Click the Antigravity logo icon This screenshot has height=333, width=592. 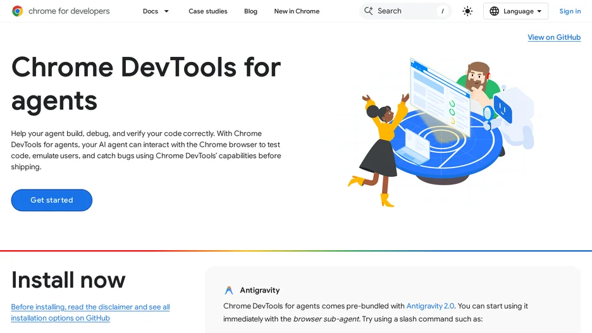tap(229, 290)
